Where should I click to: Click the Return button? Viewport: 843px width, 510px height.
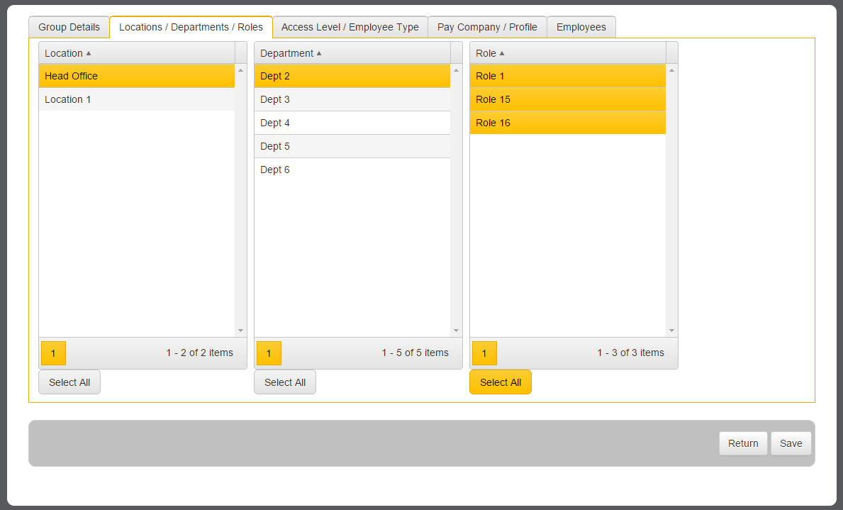743,443
